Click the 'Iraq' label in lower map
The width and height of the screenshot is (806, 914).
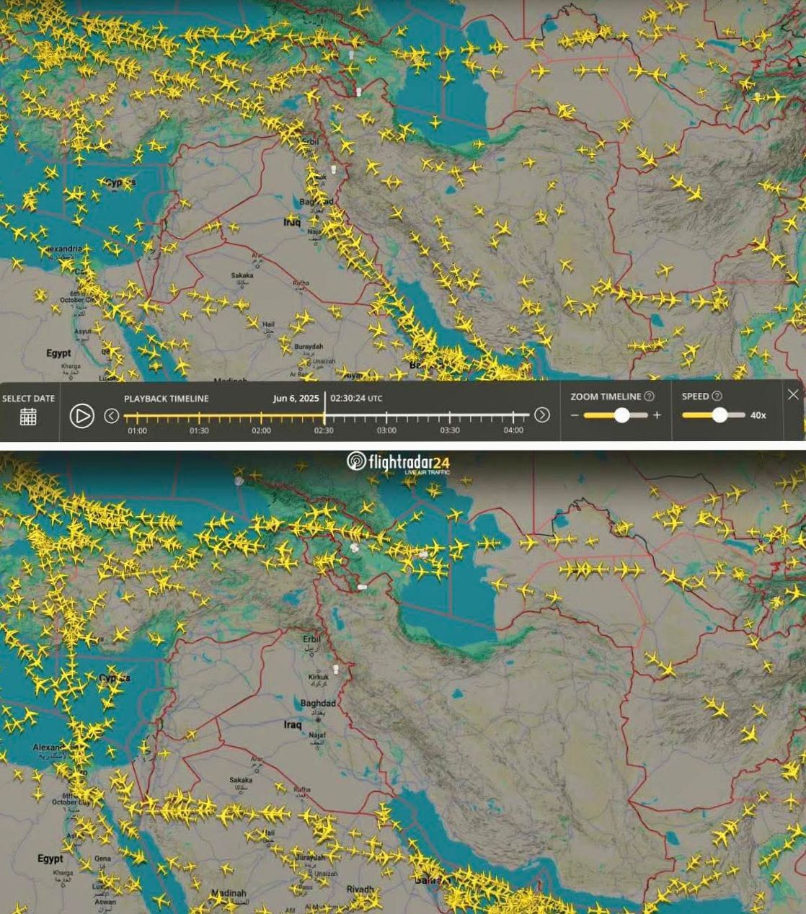(x=292, y=724)
